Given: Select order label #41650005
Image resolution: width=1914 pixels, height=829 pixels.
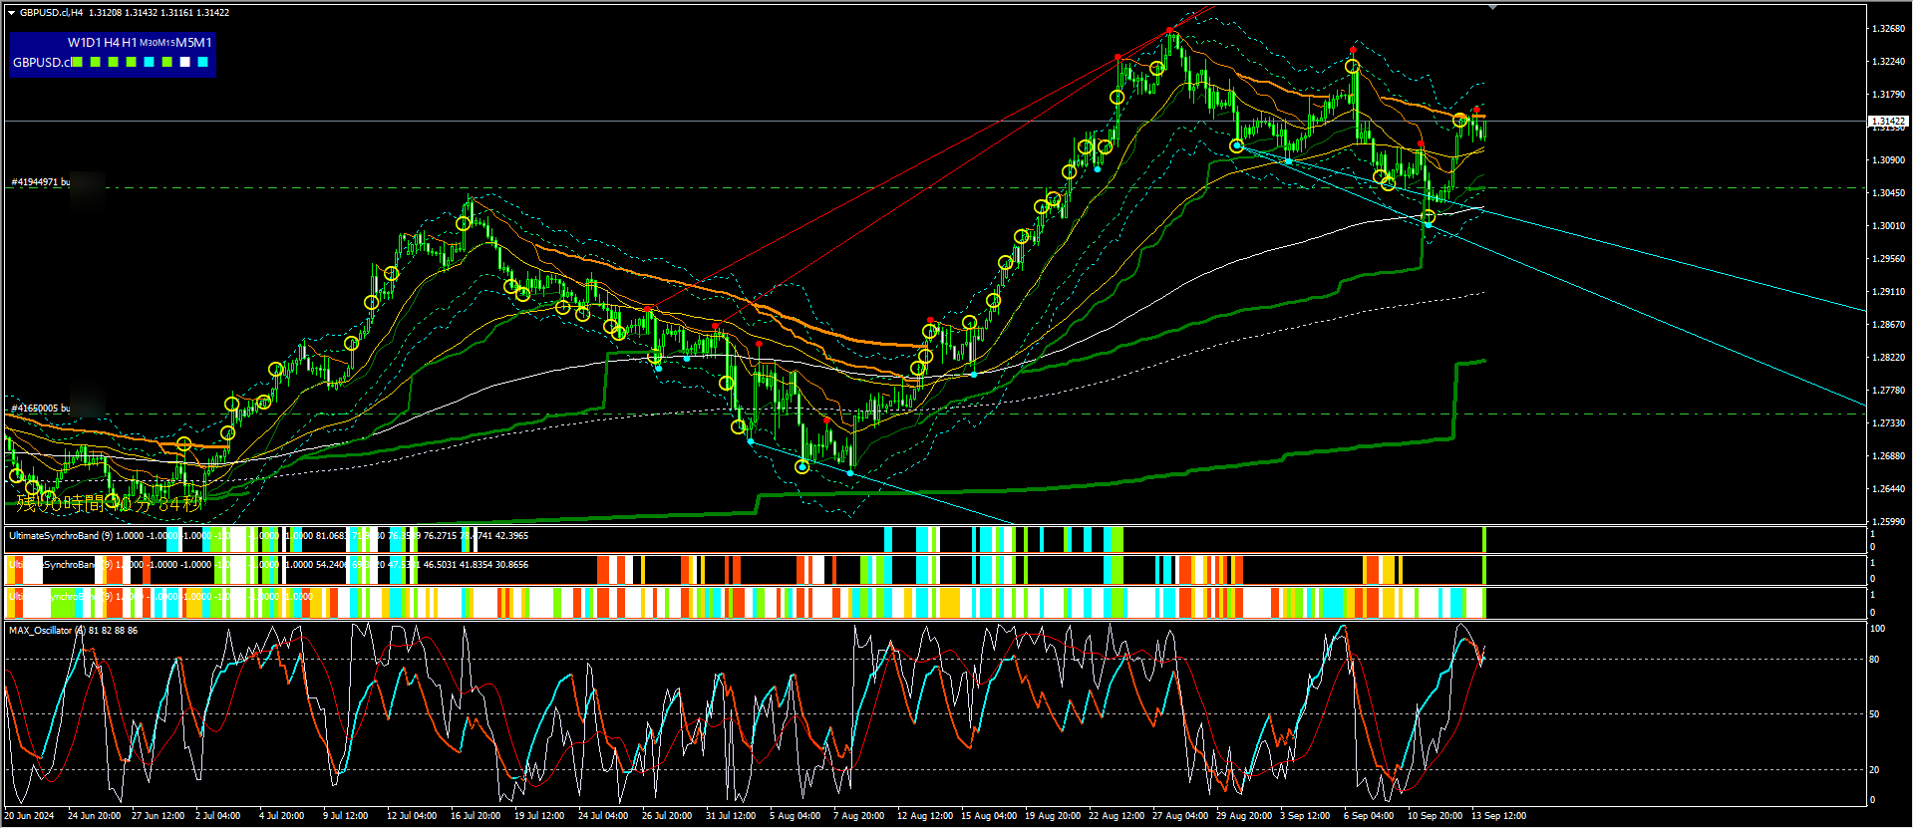Looking at the screenshot, I should (41, 409).
